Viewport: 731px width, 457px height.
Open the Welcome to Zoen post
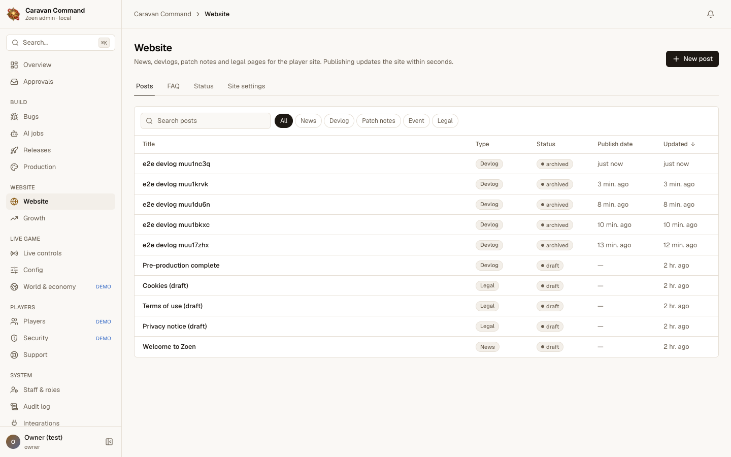(x=169, y=347)
